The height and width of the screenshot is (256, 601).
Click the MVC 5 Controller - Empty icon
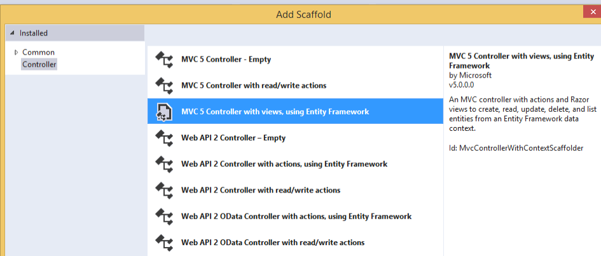pyautogui.click(x=164, y=60)
